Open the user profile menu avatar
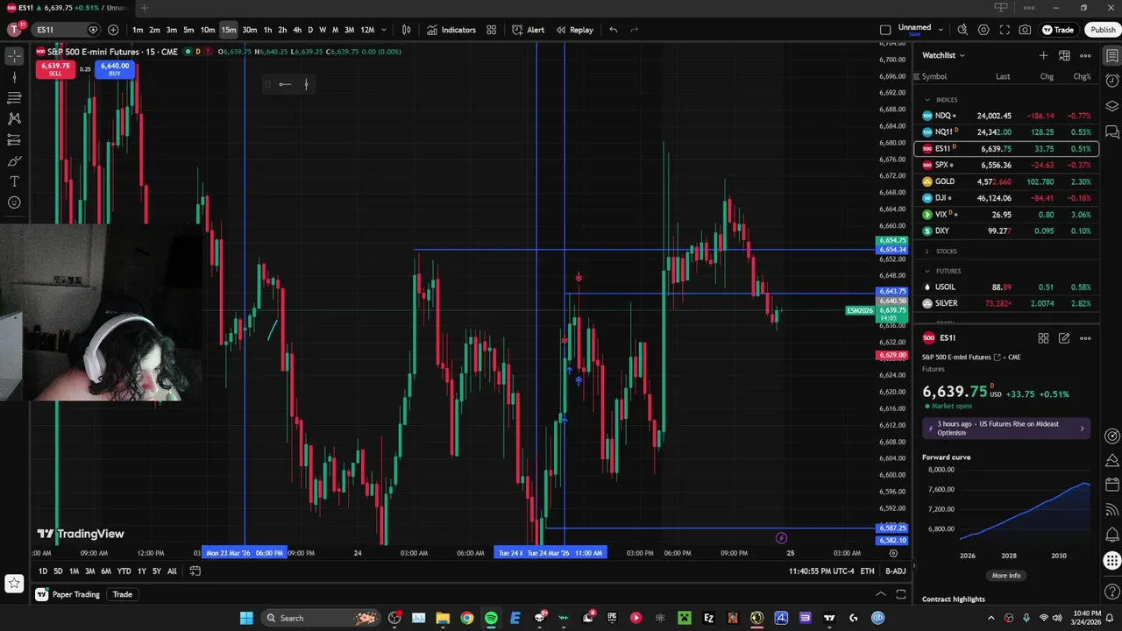 tap(14, 30)
